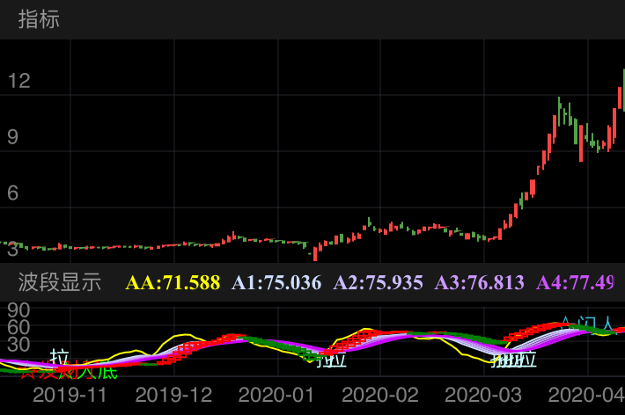The image size is (625, 415).
Task: Click the magenta A4 indicator value
Action: [x=576, y=283]
